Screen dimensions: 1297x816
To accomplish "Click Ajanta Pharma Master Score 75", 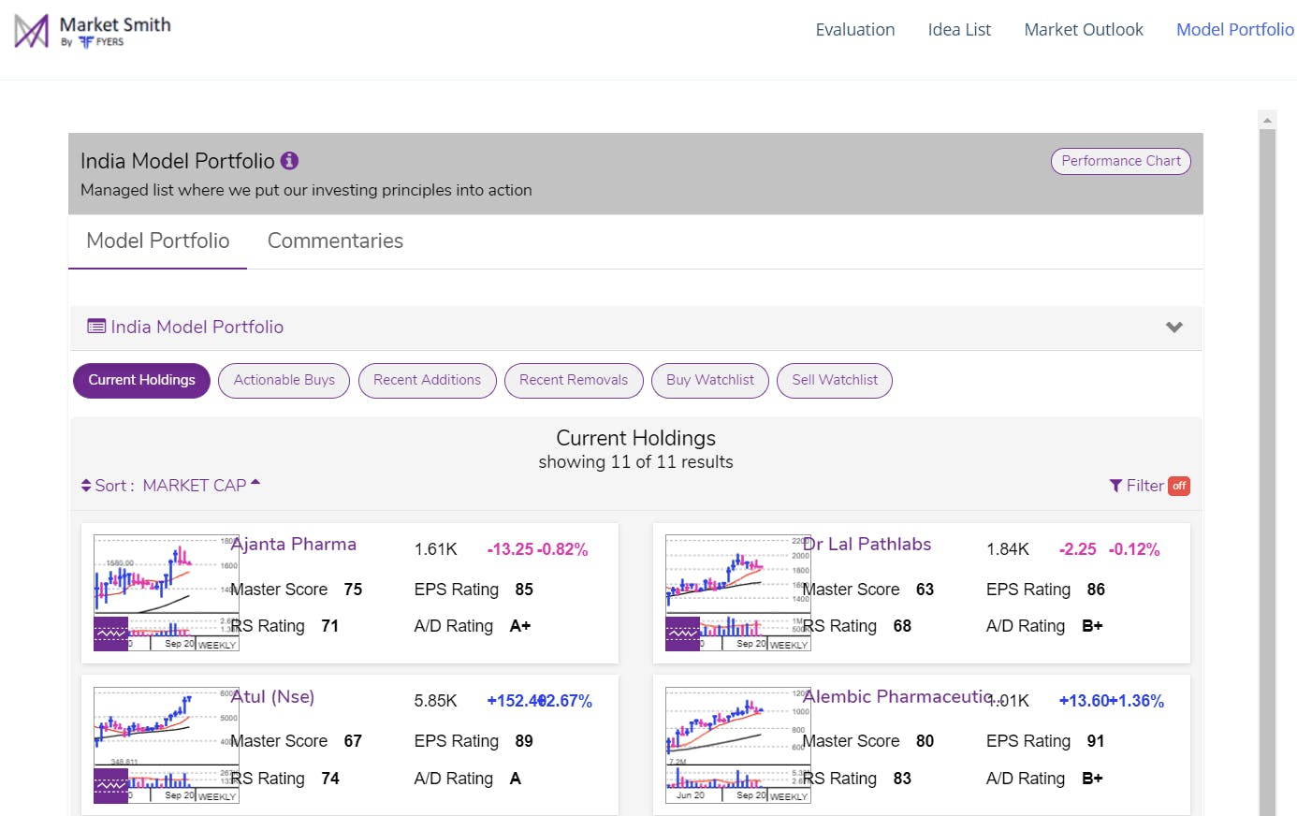I will point(353,590).
